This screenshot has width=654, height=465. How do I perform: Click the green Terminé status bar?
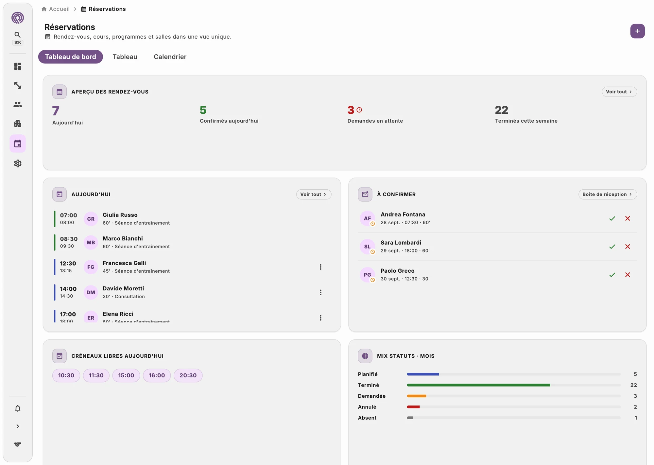tap(478, 385)
